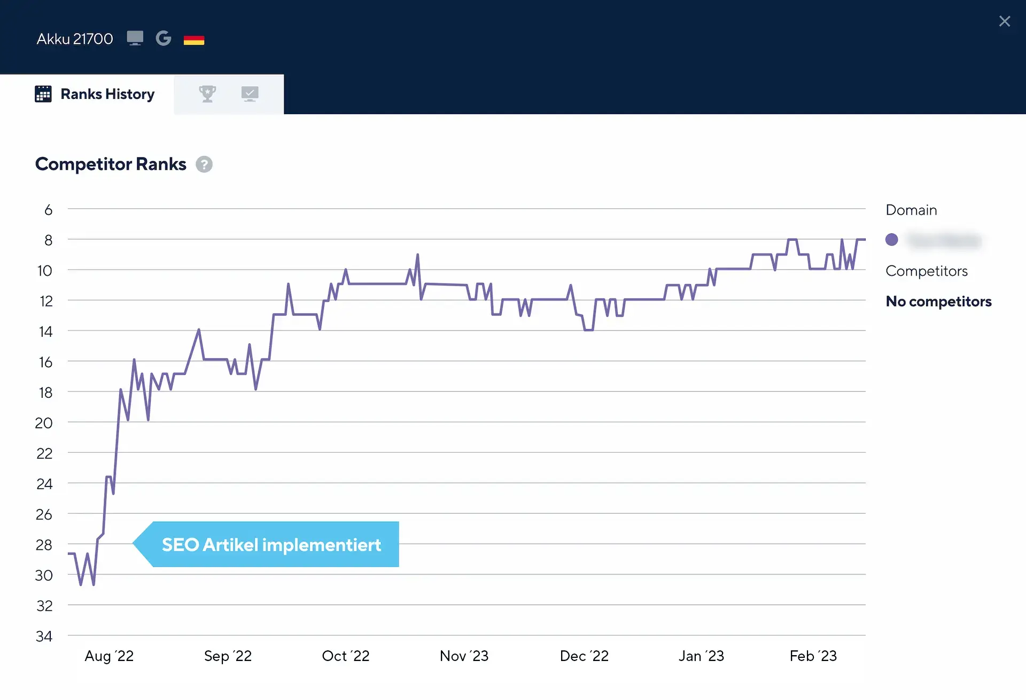The image size is (1026, 700).
Task: Click the Dec '22 axis label
Action: (x=585, y=656)
